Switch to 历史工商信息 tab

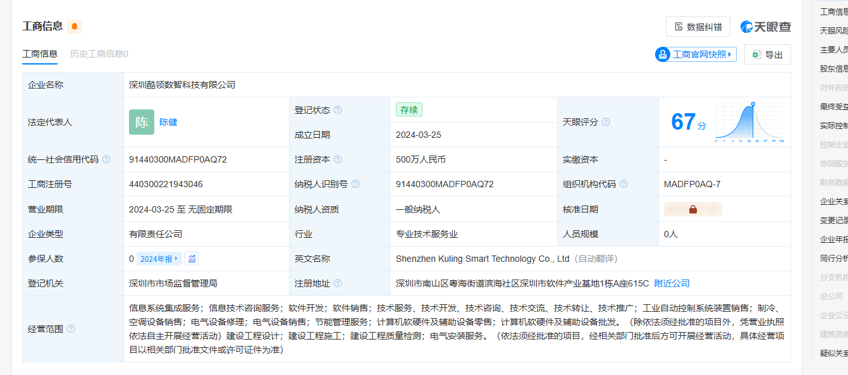(99, 54)
